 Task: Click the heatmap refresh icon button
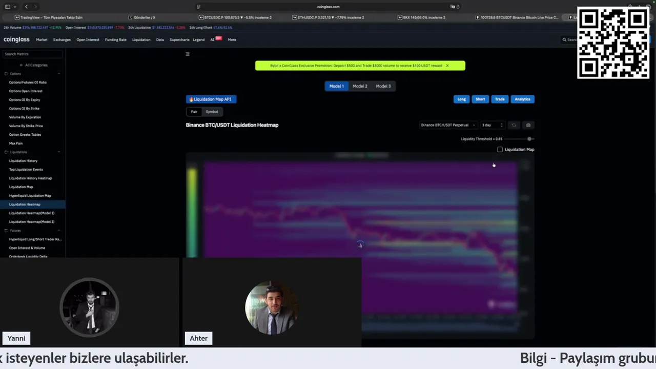514,125
